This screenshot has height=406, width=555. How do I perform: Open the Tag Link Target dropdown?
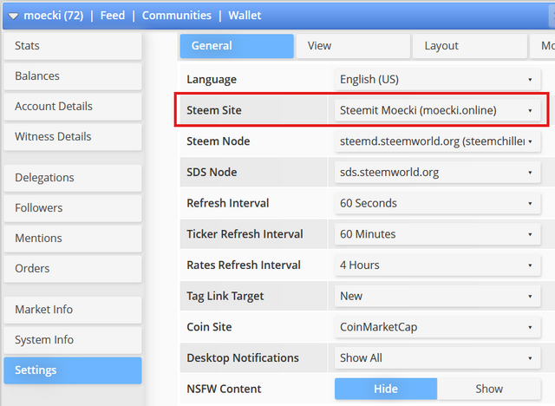(x=437, y=297)
